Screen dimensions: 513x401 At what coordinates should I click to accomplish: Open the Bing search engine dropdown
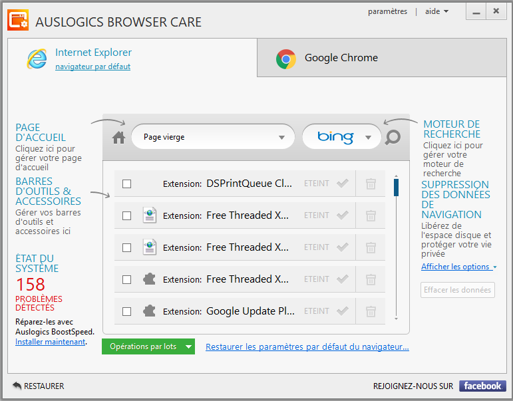[x=341, y=137]
